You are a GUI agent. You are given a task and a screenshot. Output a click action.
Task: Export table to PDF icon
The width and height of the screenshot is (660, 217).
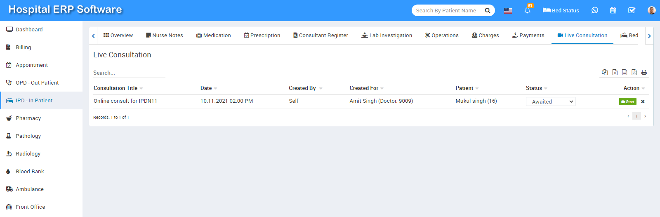point(634,72)
